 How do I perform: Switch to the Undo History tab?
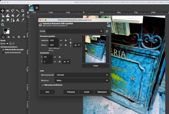13,37
